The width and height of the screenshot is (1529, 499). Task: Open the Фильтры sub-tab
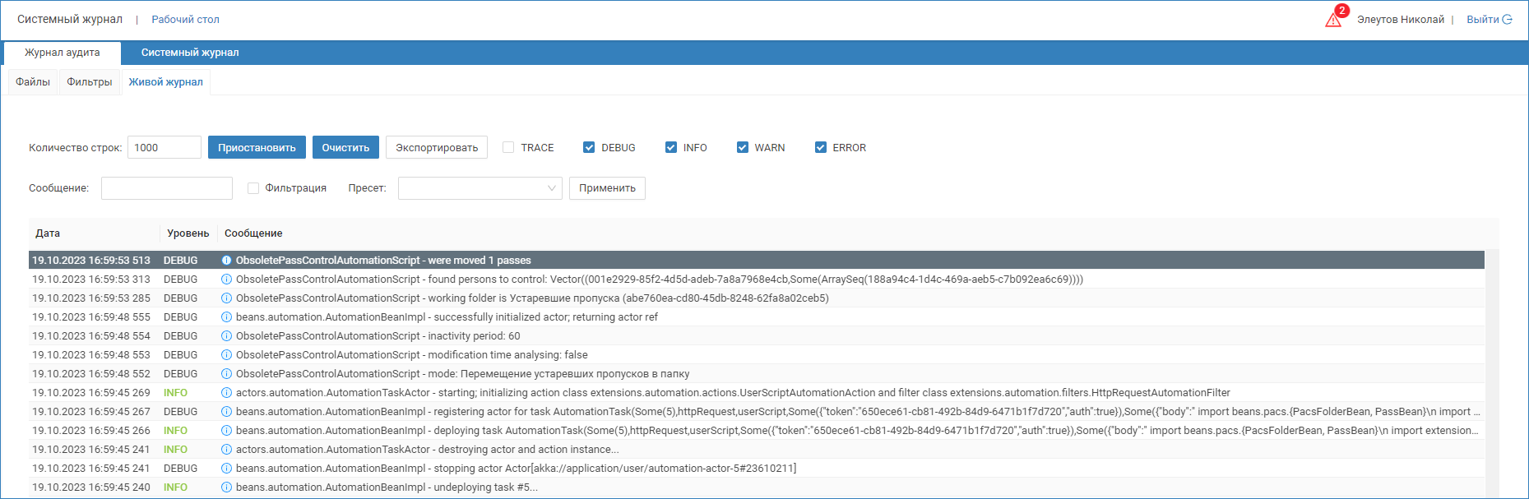click(x=90, y=82)
